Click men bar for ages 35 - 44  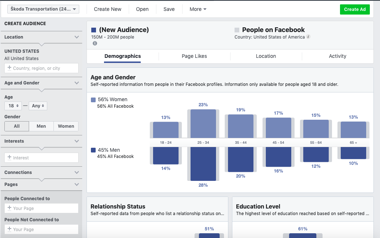coord(241,159)
